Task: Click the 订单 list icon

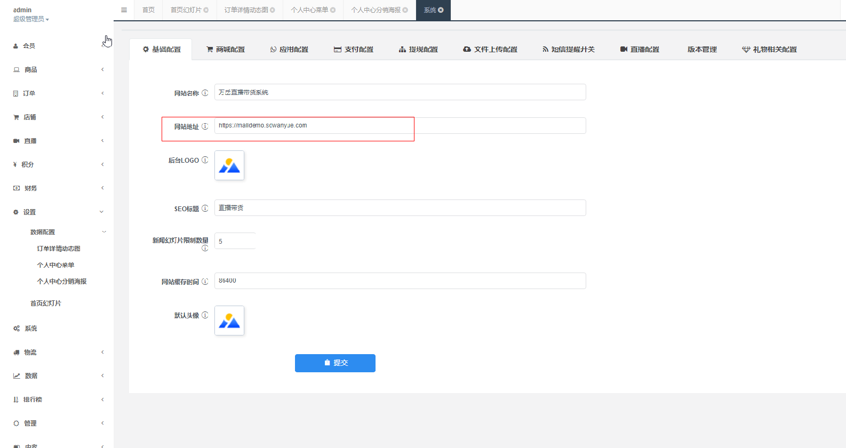Action: [15, 93]
